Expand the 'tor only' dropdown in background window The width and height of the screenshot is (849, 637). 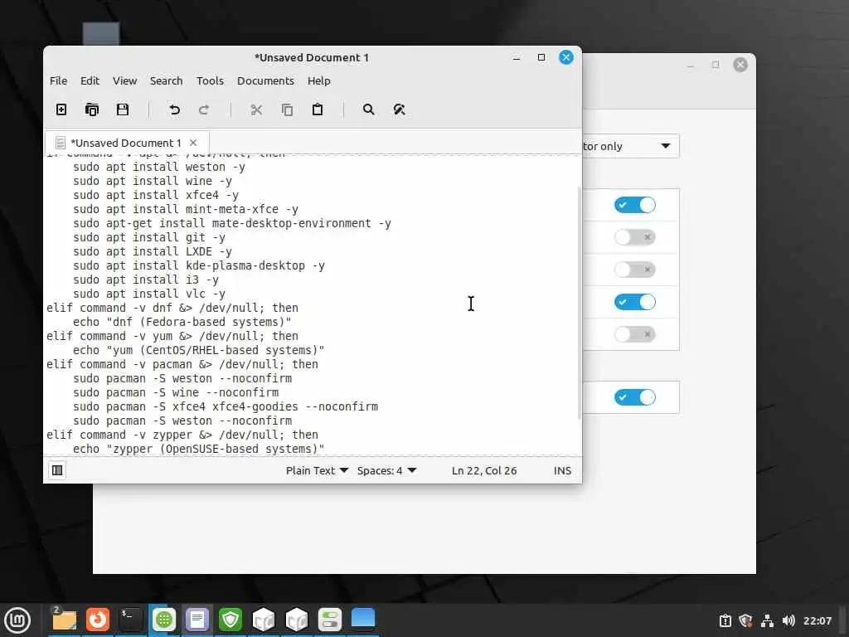631,146
